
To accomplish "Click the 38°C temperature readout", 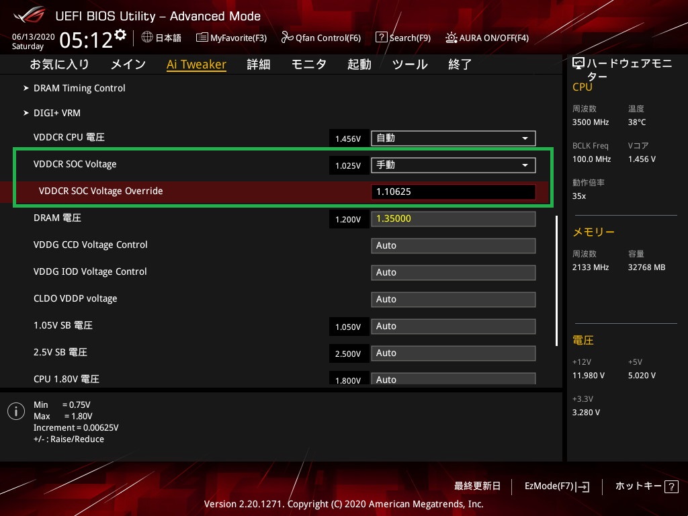I will [637, 122].
